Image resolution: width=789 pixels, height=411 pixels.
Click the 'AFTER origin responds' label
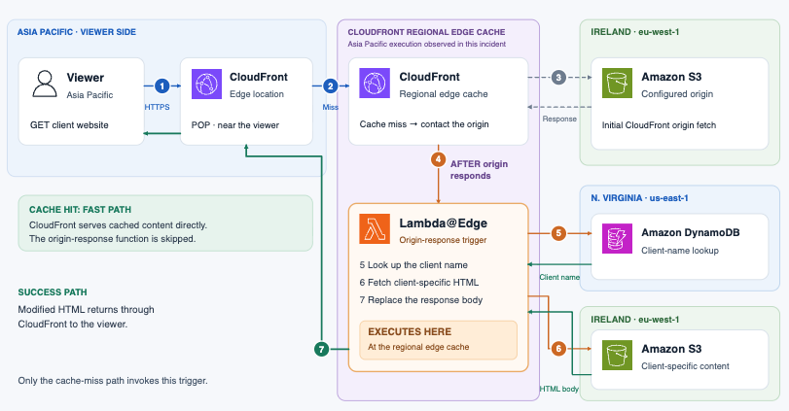point(479,170)
